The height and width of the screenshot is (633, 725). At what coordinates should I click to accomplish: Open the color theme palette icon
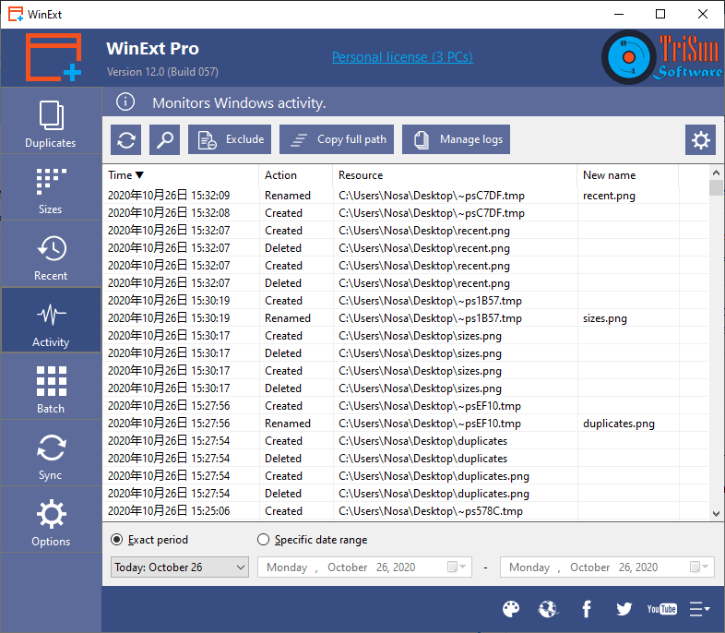pos(511,609)
